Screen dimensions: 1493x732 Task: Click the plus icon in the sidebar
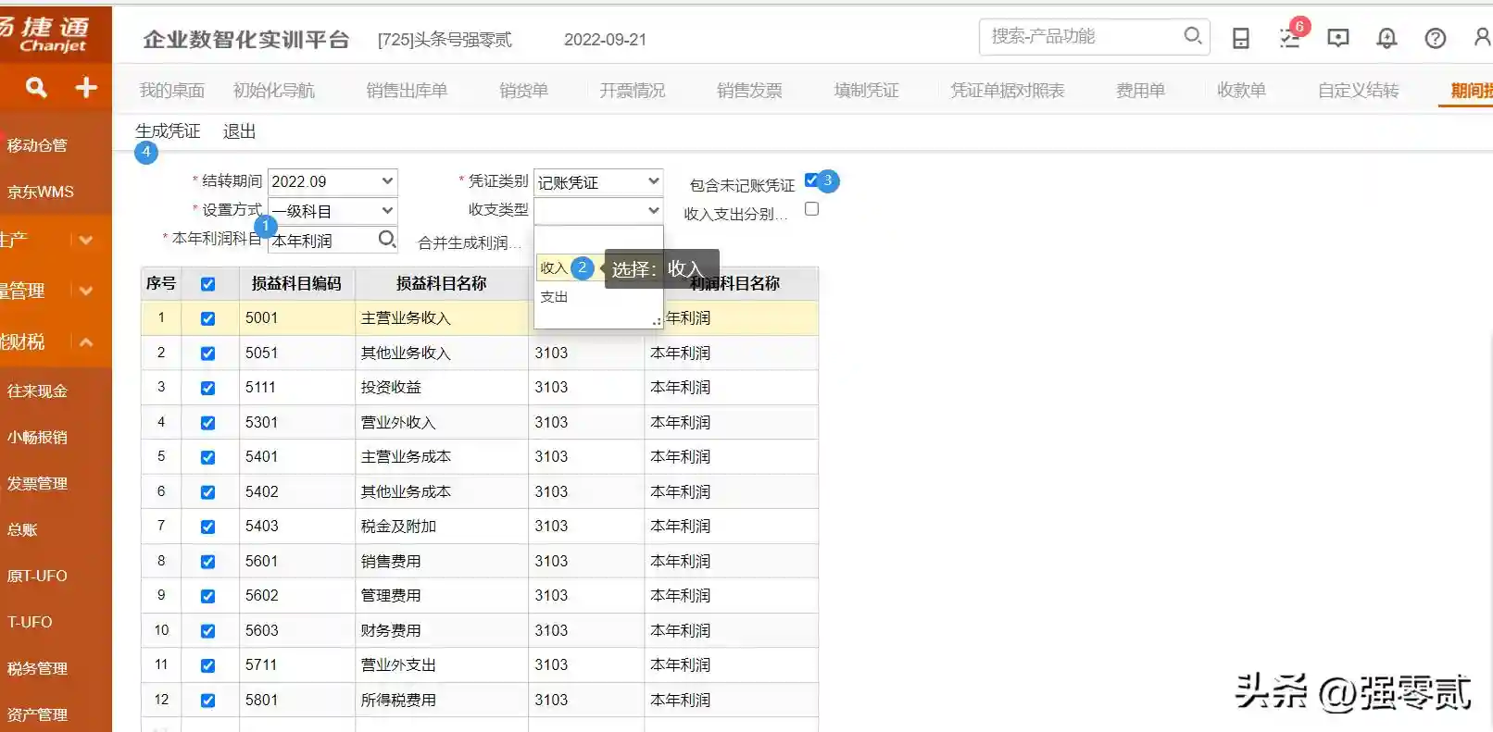86,87
